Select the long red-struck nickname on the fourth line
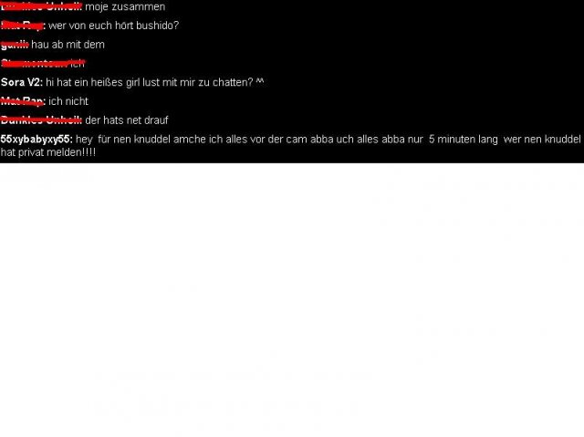 click(43, 63)
